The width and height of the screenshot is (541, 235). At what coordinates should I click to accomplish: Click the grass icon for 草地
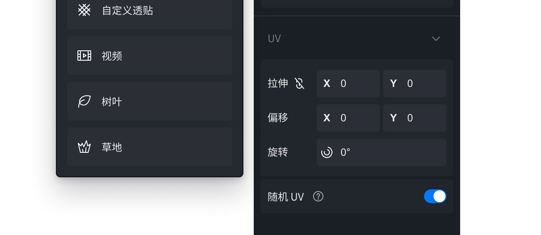click(84, 147)
